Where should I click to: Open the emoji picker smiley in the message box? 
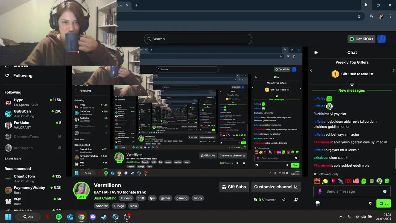click(x=385, y=191)
